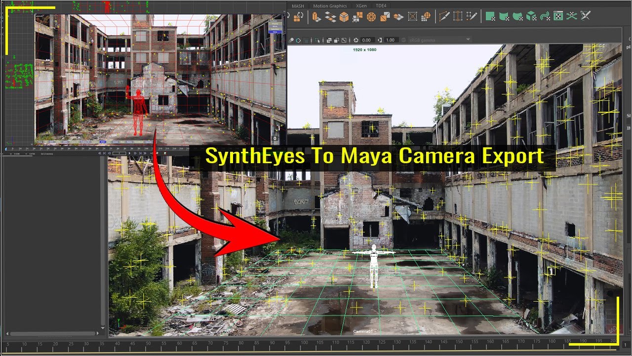The height and width of the screenshot is (356, 632).
Task: Choose the Target Weld tool icon
Action: 458,17
